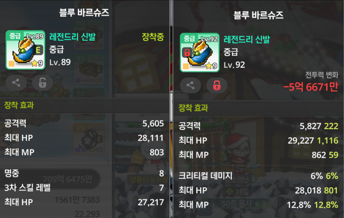Toggle the grey unlock padlock button
The width and height of the screenshot is (344, 218).
click(42, 83)
